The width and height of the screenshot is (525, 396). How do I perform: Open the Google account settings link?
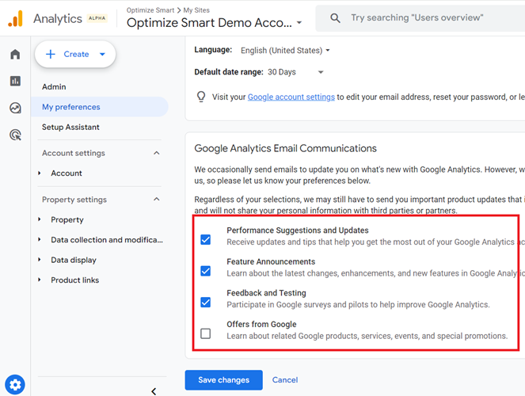[x=291, y=97]
